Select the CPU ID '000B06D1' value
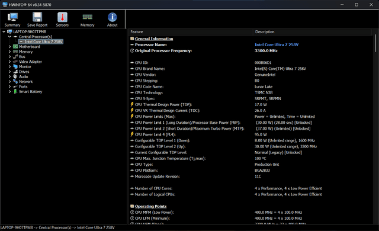This screenshot has height=231, width=379. (x=263, y=63)
